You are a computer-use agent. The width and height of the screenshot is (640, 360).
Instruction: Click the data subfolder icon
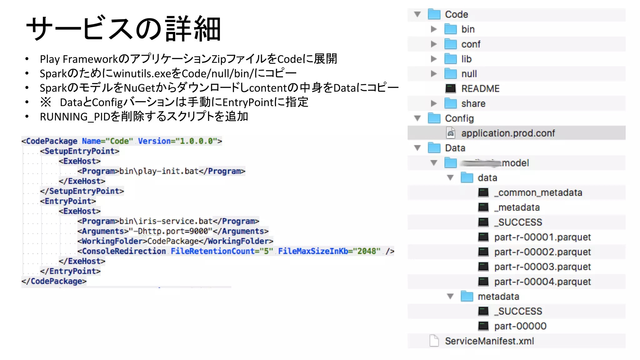pyautogui.click(x=467, y=177)
